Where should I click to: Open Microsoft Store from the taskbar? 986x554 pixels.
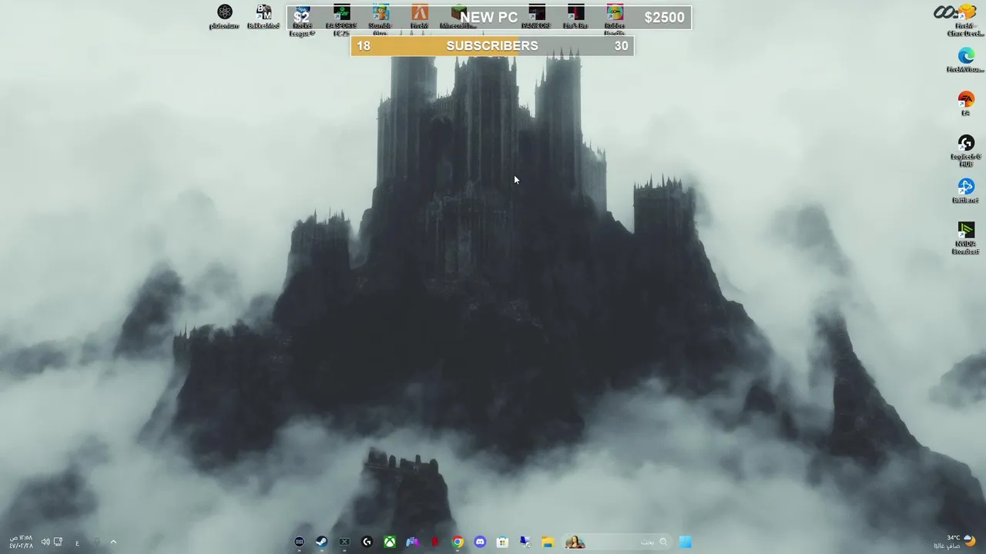pyautogui.click(x=502, y=542)
